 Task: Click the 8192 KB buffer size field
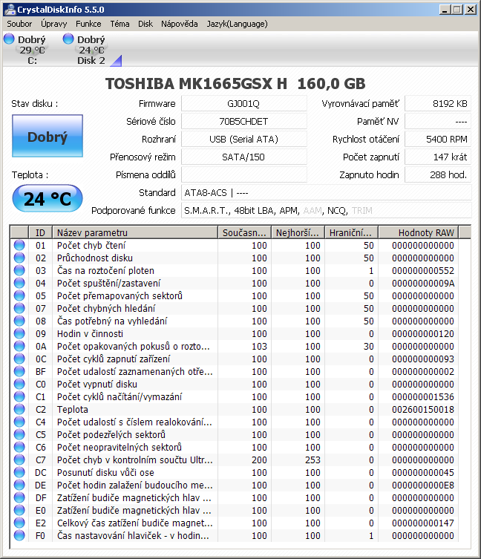pyautogui.click(x=438, y=104)
